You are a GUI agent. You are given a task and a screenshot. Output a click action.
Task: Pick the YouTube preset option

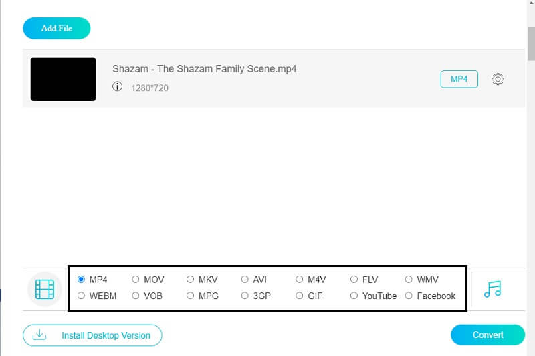click(354, 296)
